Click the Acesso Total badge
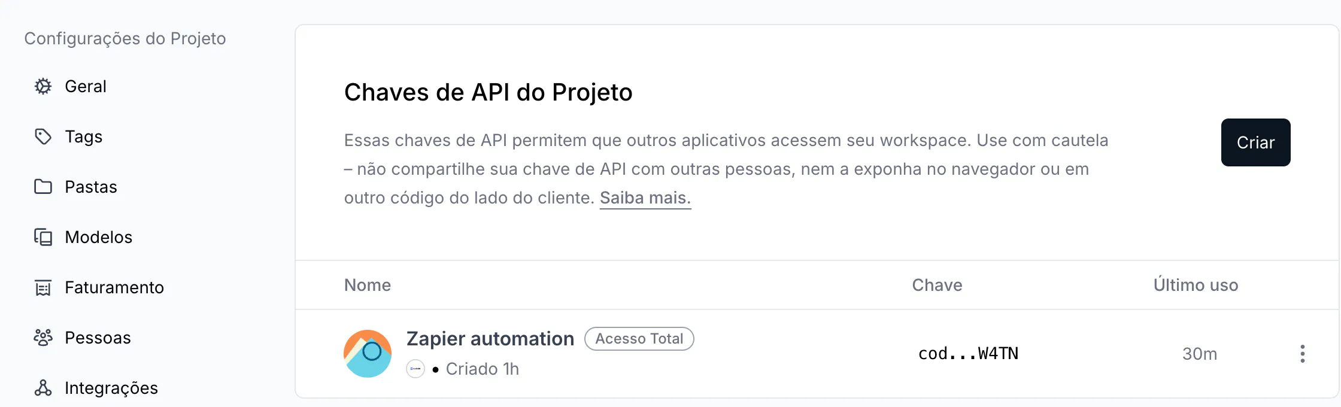 point(639,339)
